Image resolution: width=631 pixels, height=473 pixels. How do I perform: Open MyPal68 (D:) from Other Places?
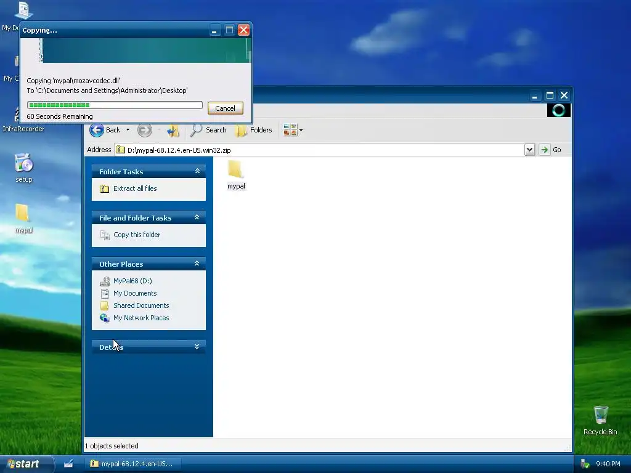coord(132,281)
